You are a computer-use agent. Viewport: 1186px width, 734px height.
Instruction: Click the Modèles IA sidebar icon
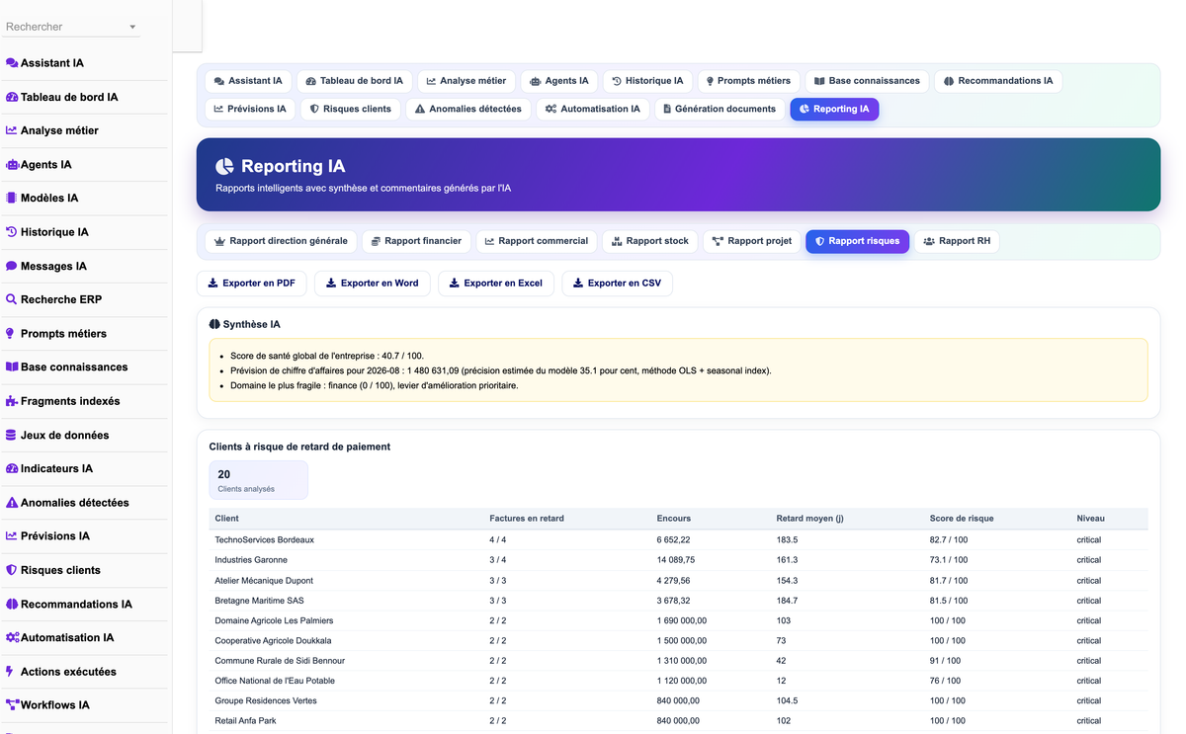(x=12, y=199)
